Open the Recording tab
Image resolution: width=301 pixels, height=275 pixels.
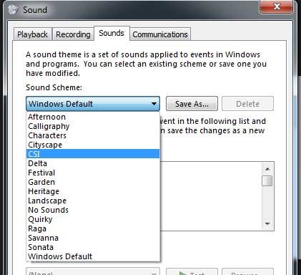tap(73, 34)
